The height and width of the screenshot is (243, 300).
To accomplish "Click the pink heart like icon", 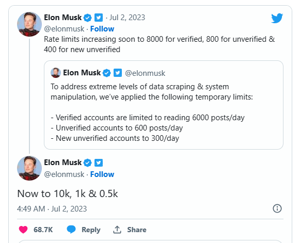I will click(x=23, y=230).
